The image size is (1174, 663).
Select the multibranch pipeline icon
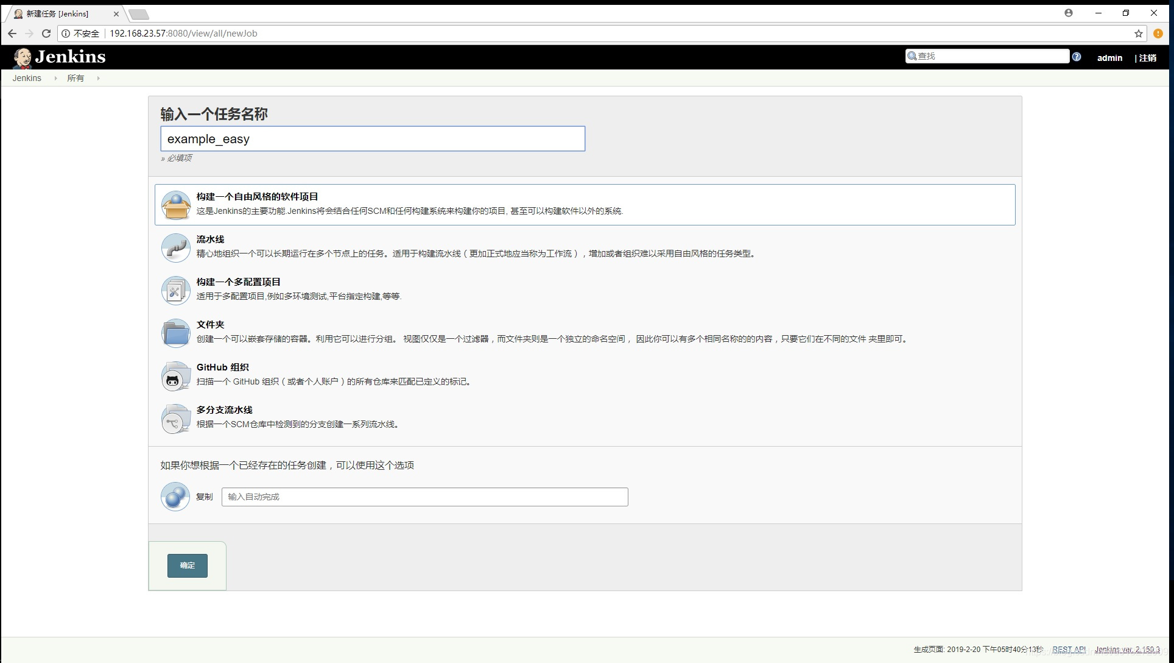coord(176,418)
